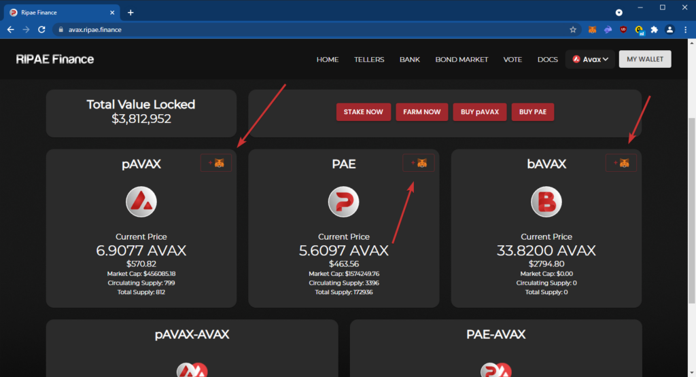The width and height of the screenshot is (696, 377).
Task: Click the bAVAX card heading
Action: click(546, 164)
